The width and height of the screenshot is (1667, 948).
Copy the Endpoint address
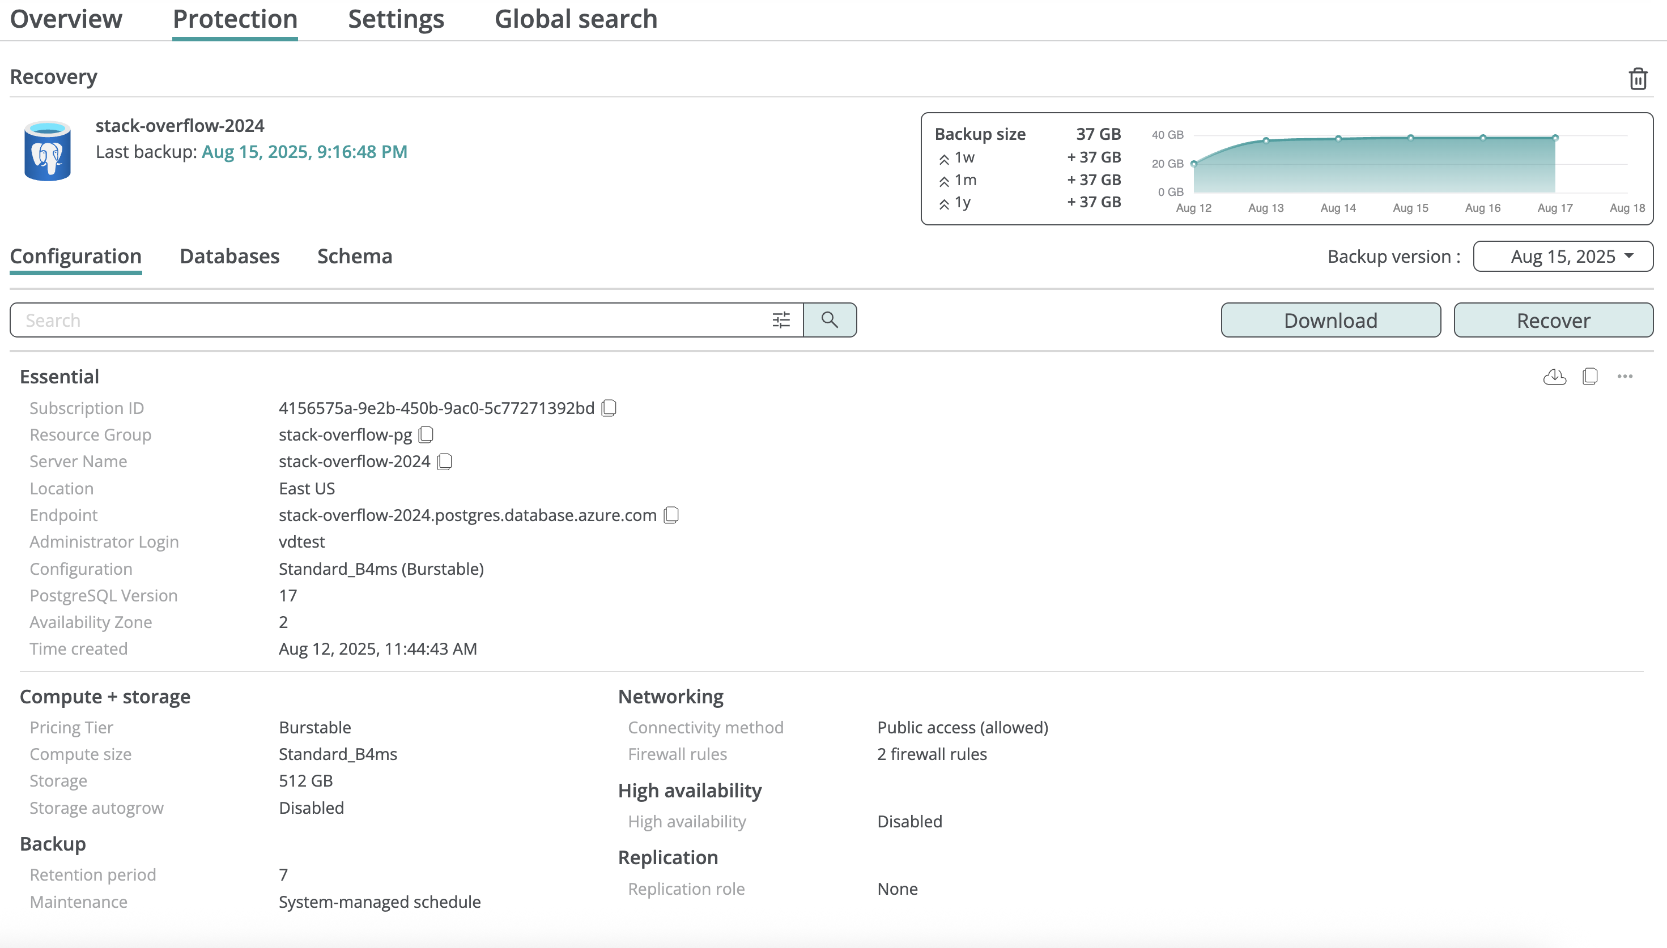pos(671,515)
